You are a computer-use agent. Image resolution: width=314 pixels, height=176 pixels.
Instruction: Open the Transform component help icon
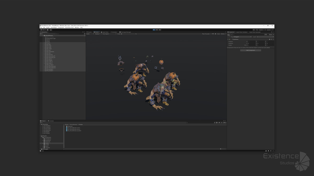click(x=270, y=39)
